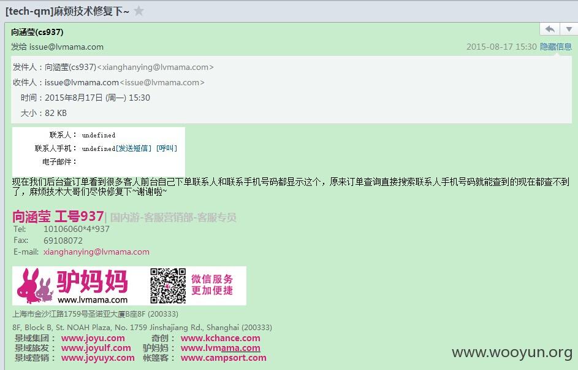Click sender name 向涵莹(cs937) at top
The width and height of the screenshot is (578, 370).
pos(37,32)
